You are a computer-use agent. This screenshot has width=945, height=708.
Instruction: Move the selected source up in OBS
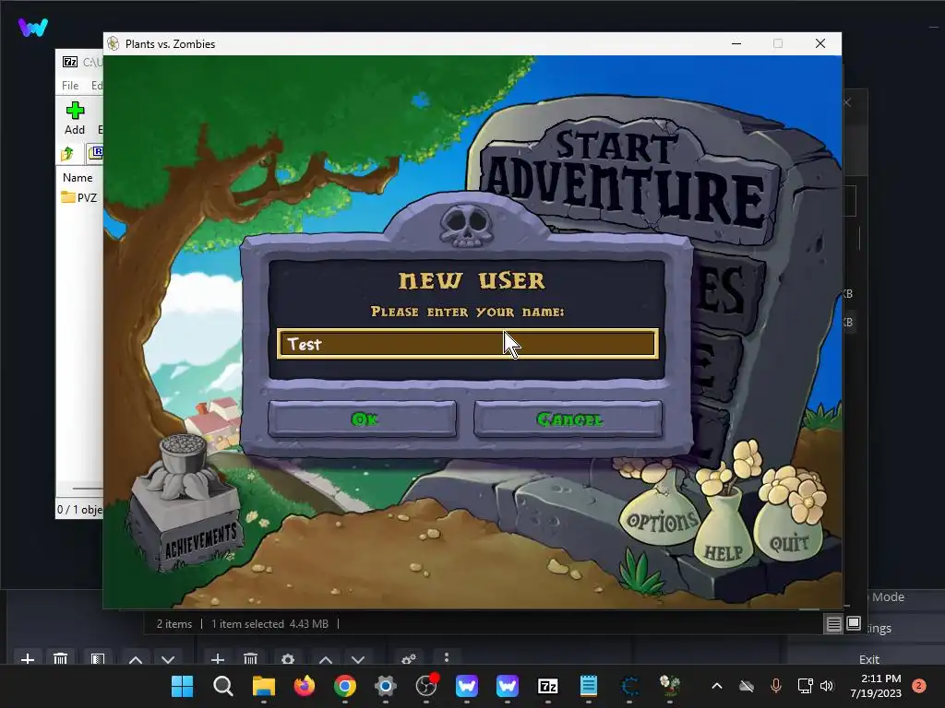326,659
